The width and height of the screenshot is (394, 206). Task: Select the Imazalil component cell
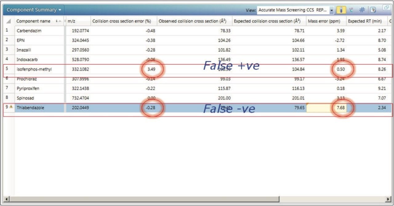click(x=24, y=50)
